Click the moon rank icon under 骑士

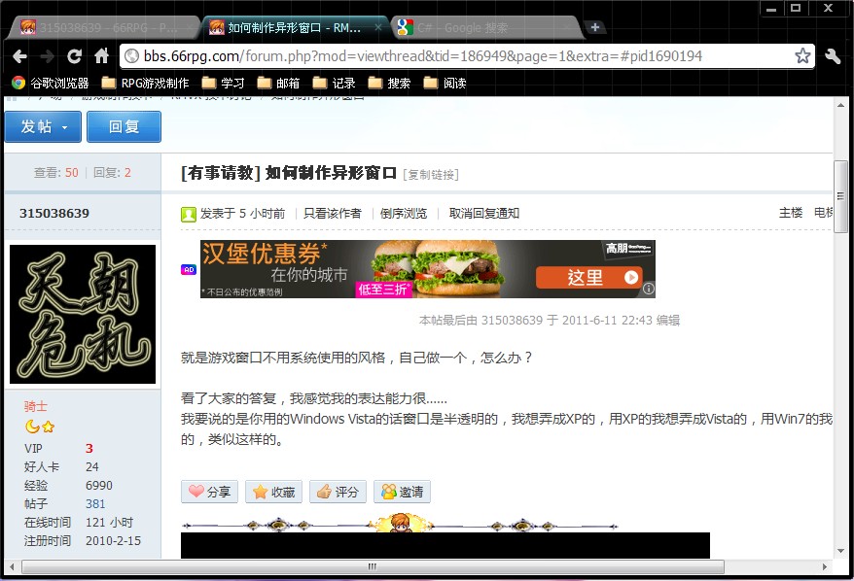[x=32, y=427]
